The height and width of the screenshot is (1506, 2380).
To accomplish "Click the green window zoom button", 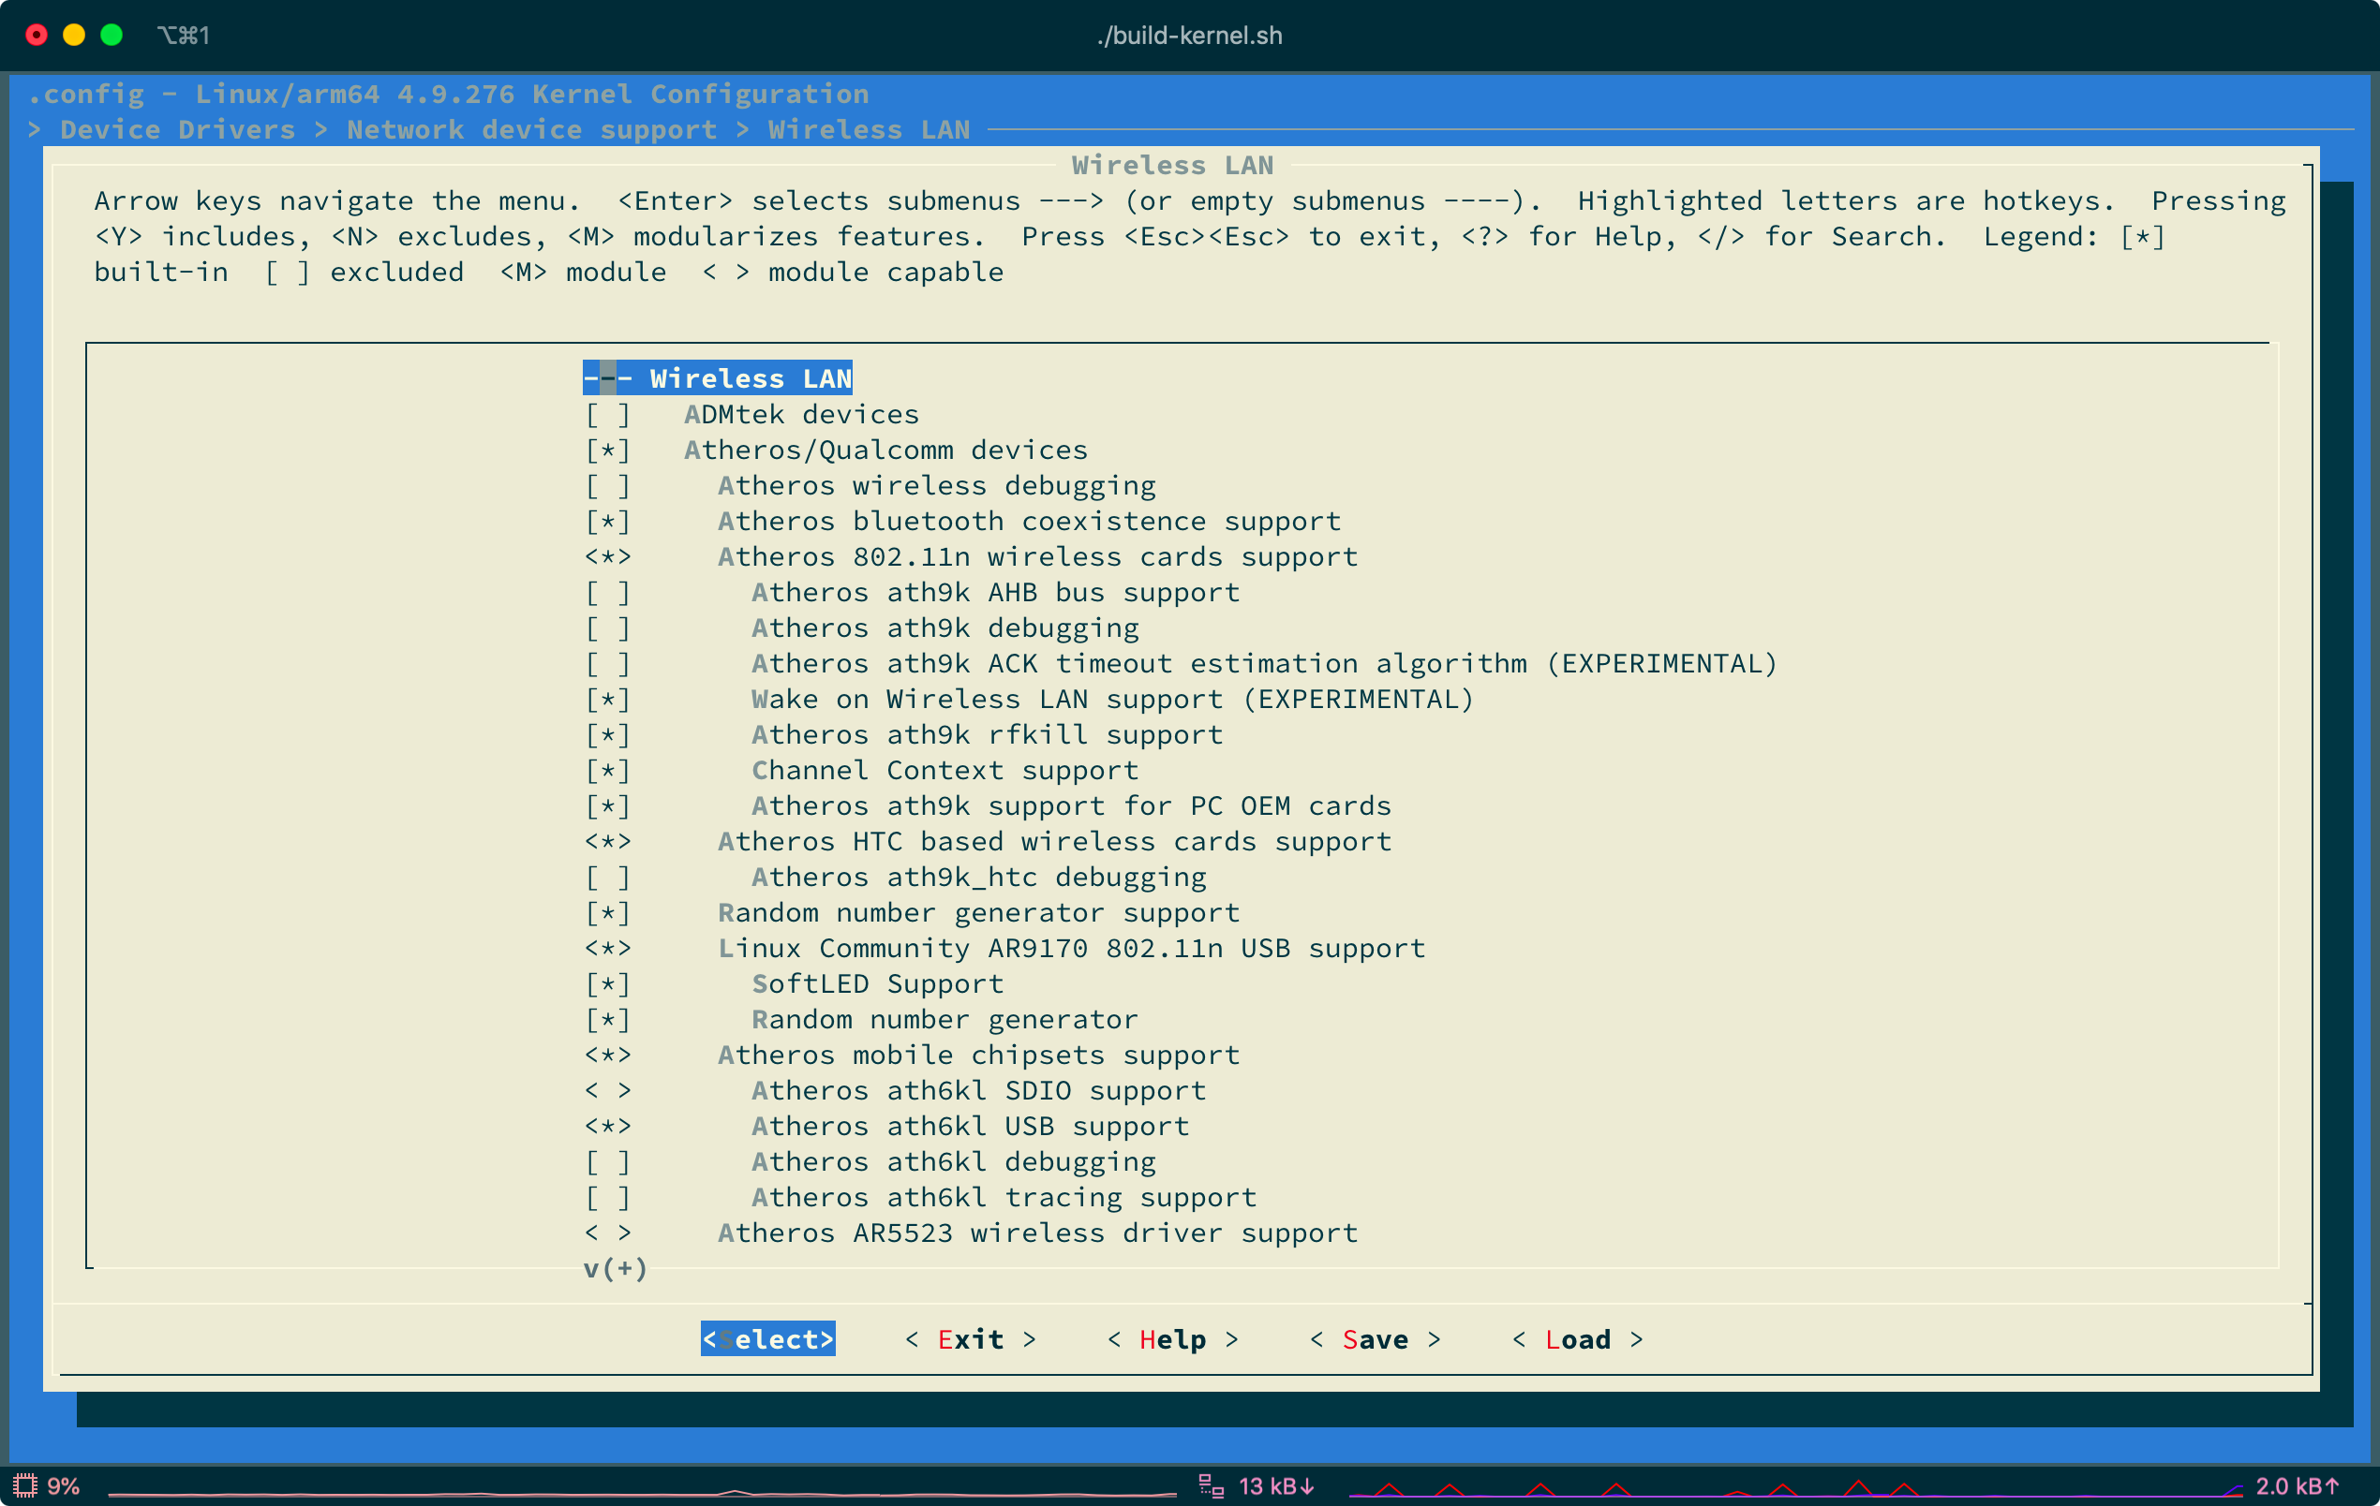I will 112,36.
